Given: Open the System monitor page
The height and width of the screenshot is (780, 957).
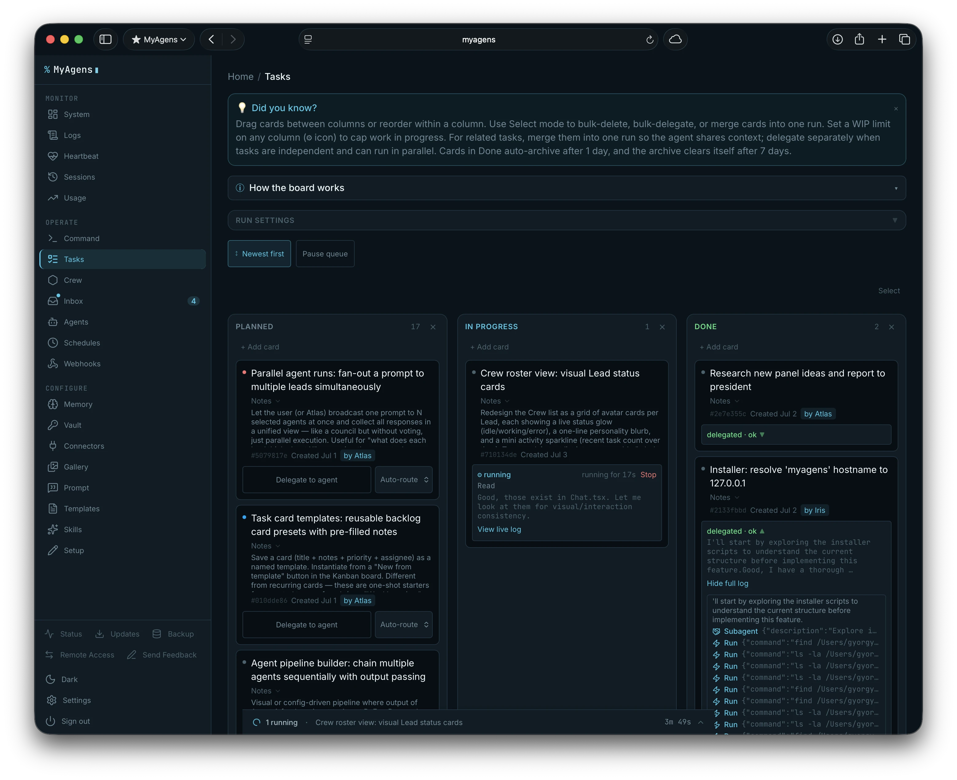Looking at the screenshot, I should click(x=122, y=114).
